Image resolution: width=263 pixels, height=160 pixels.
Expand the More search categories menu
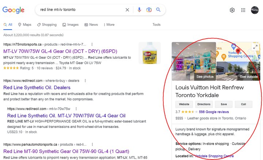(109, 25)
